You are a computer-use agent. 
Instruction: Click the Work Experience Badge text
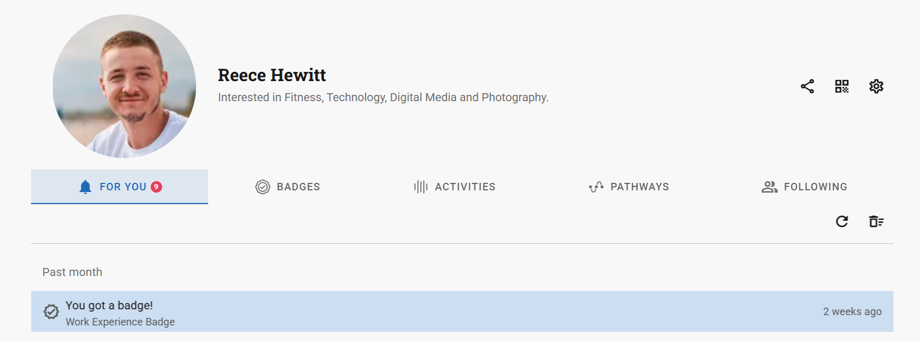coord(120,322)
